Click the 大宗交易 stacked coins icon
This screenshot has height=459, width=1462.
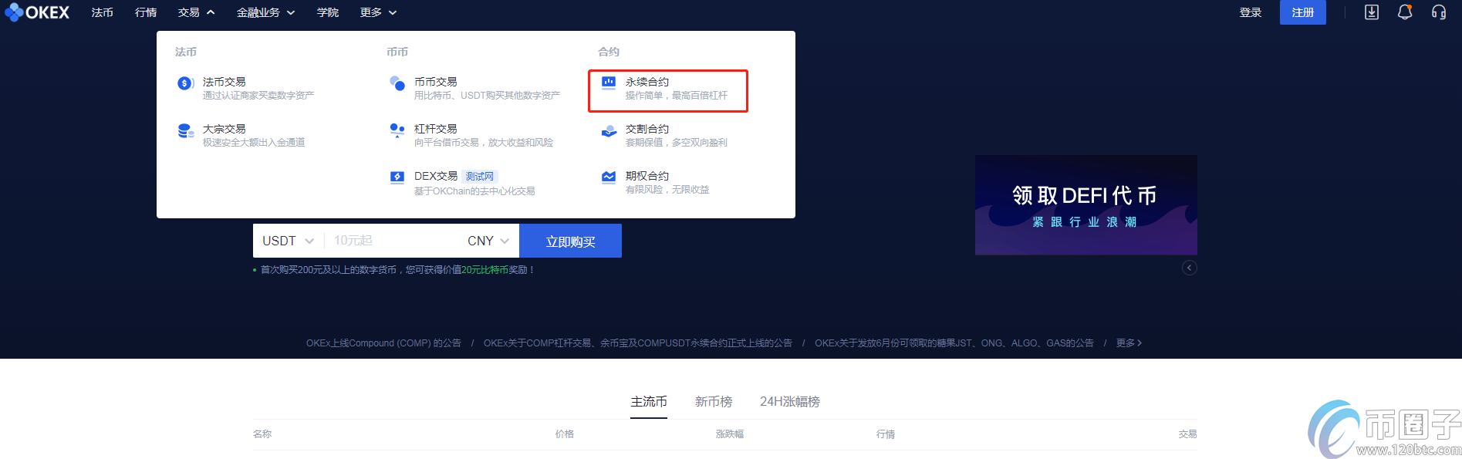tap(185, 131)
